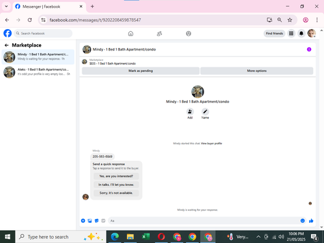This screenshot has height=243, width=324.
Task: Show hidden system tray icons
Action: pyautogui.click(x=259, y=237)
